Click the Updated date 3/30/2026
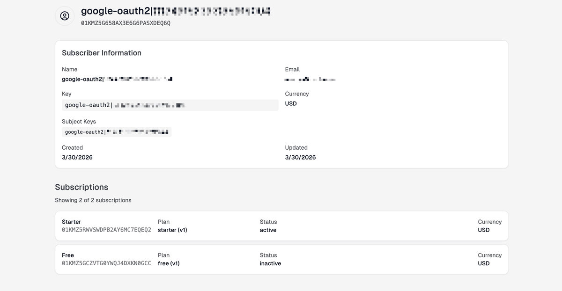562x291 pixels. (300, 157)
